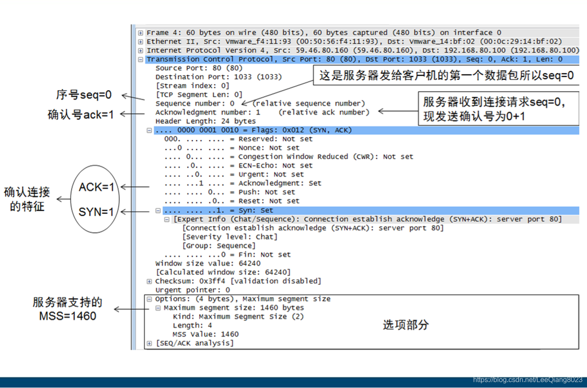Select Internet Protocol Version 4 row
The width and height of the screenshot is (587, 388).
(x=362, y=51)
